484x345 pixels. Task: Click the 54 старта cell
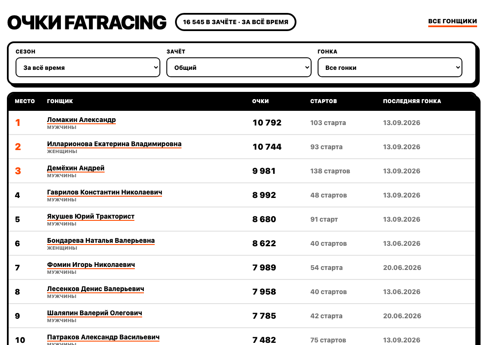[x=326, y=267]
